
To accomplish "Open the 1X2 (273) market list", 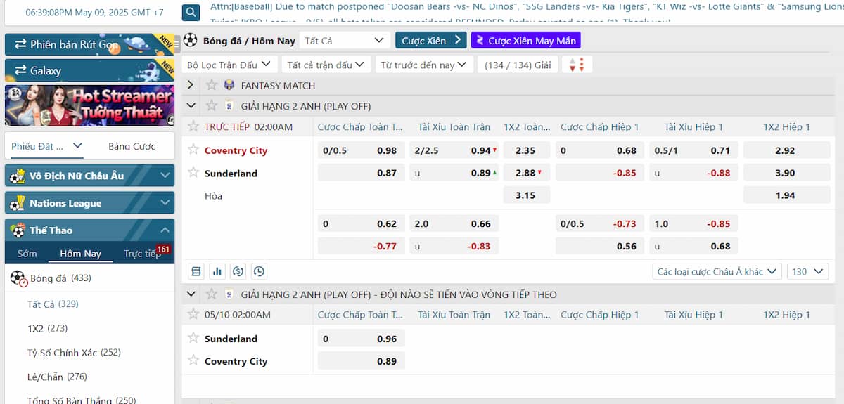I will click(47, 328).
